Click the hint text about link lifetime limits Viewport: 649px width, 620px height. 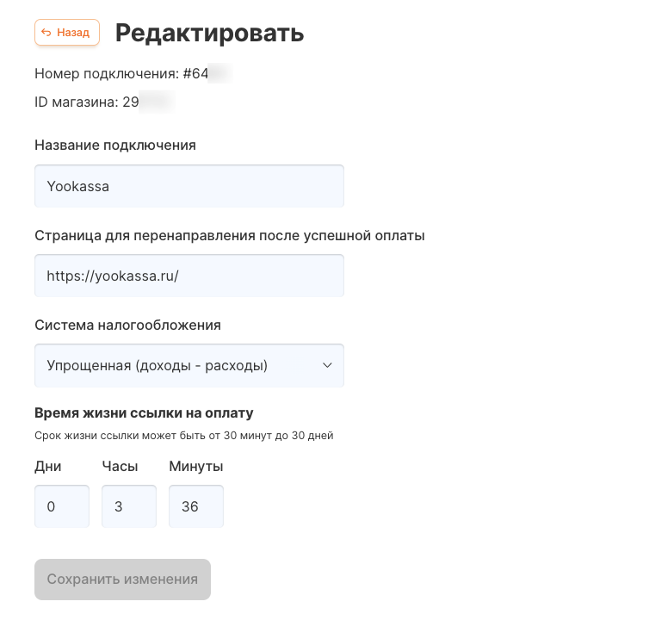pyautogui.click(x=183, y=436)
